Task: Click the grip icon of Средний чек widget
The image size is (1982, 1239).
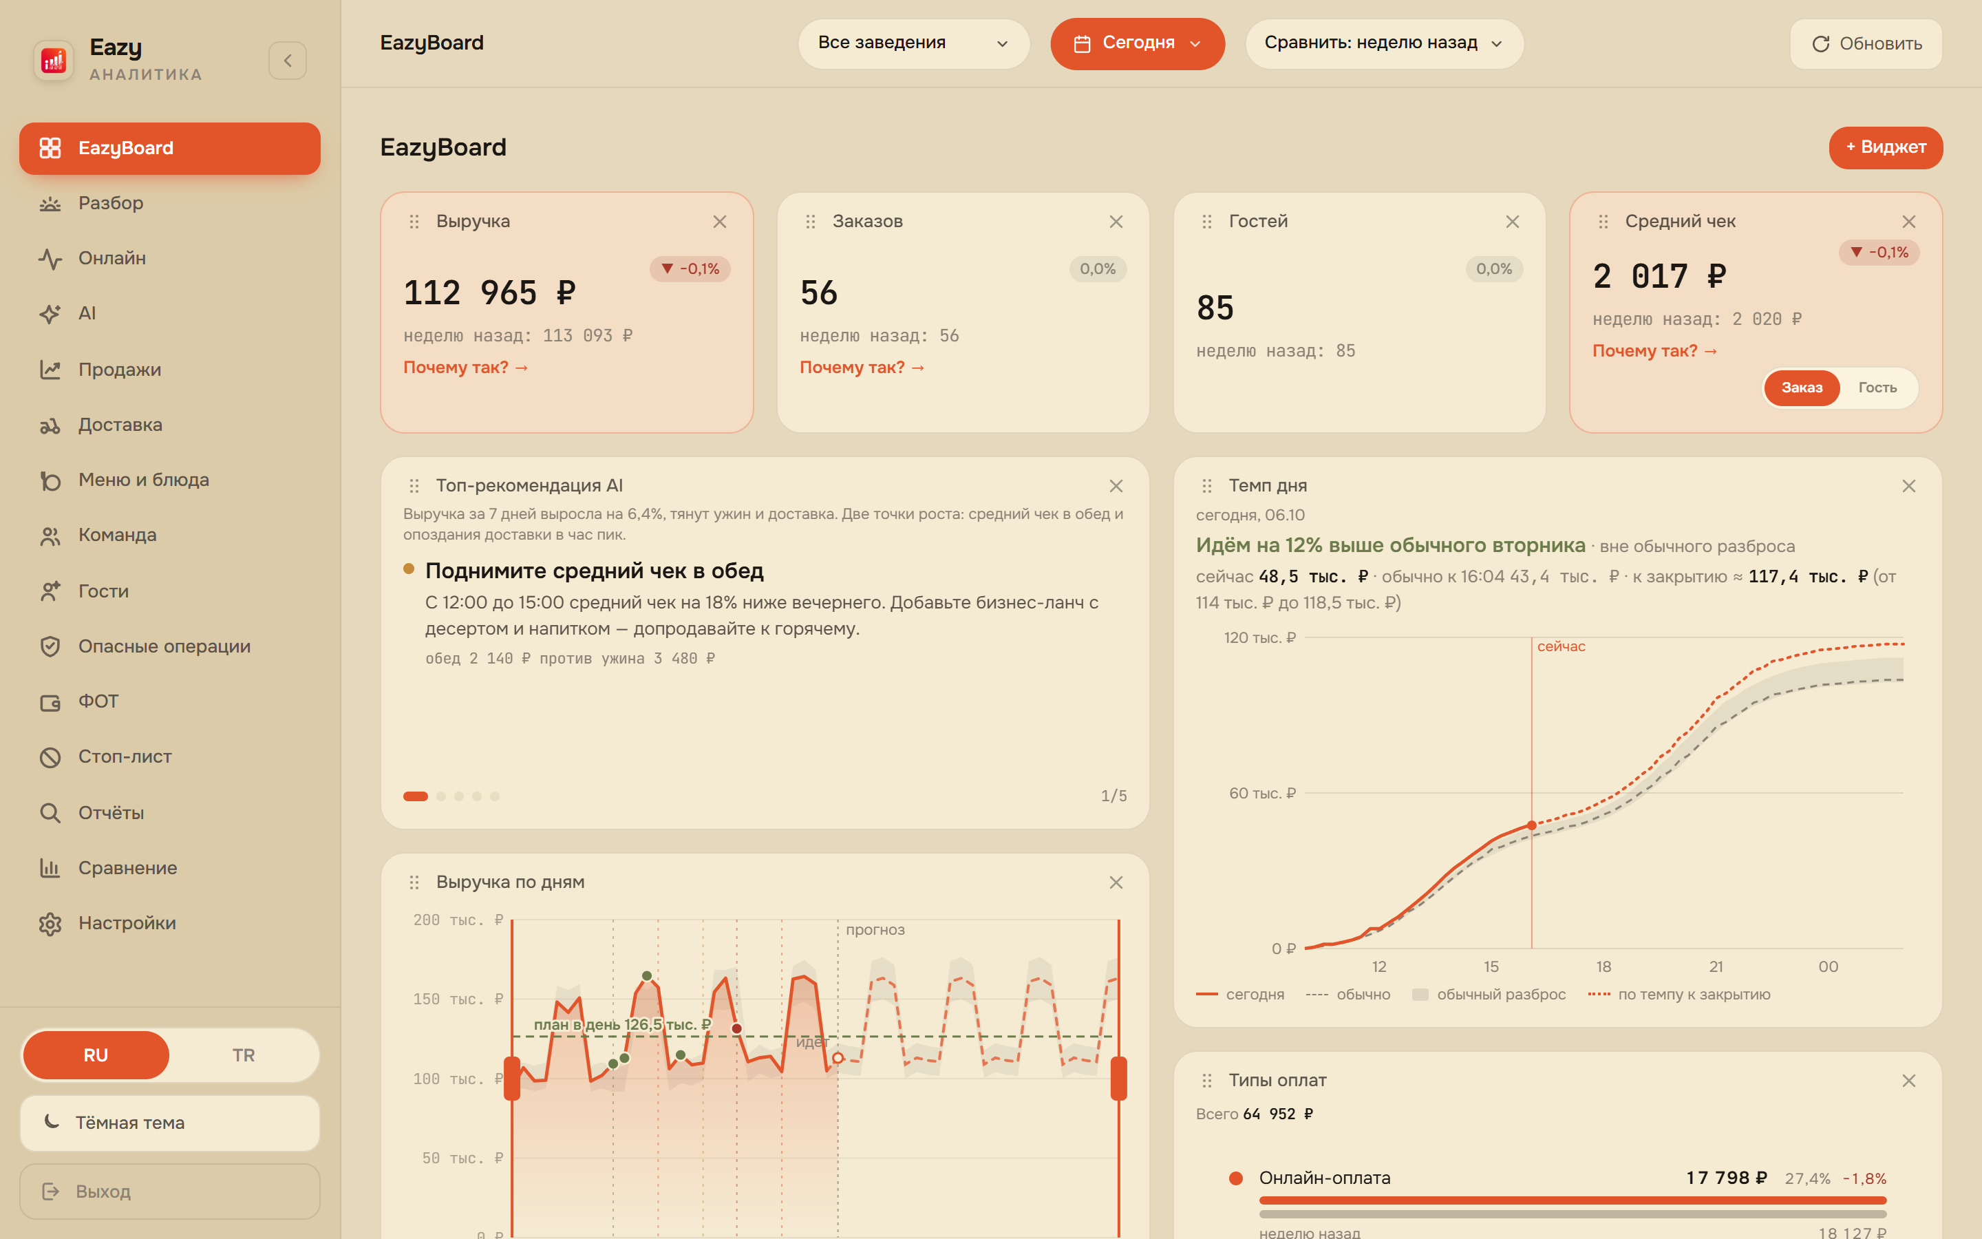Action: (1603, 221)
